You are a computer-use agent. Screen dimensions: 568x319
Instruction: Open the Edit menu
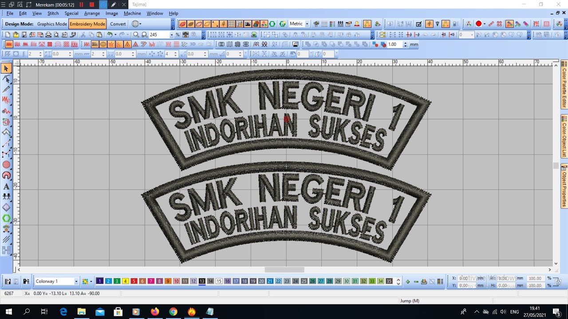point(23,13)
